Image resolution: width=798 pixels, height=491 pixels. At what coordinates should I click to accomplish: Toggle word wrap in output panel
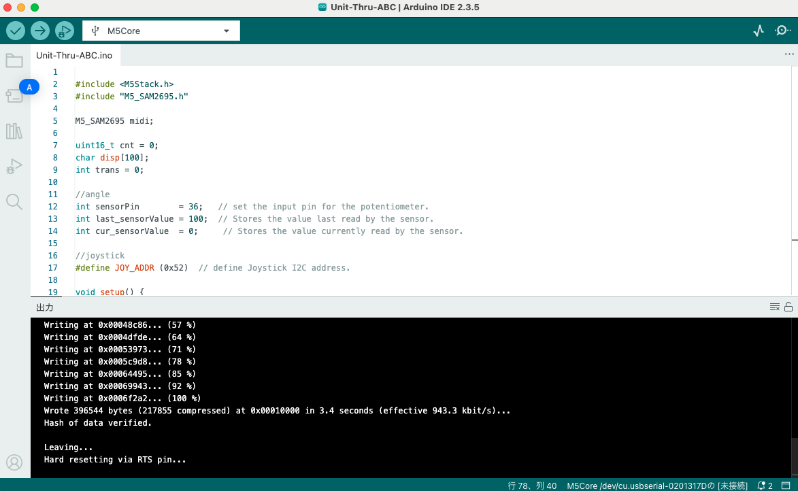click(775, 307)
